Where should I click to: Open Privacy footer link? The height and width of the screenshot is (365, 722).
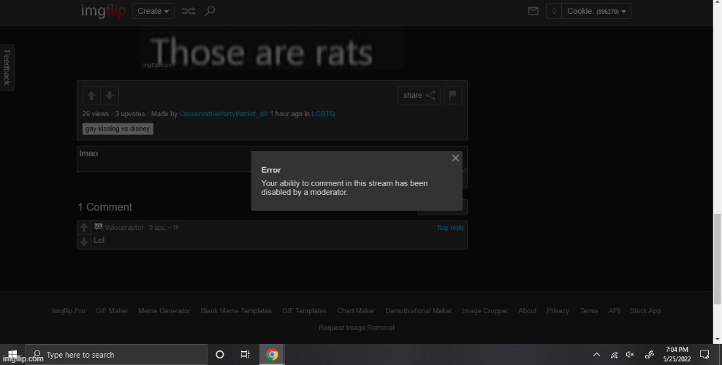coord(558,311)
